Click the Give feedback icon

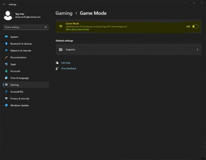(x=57, y=68)
